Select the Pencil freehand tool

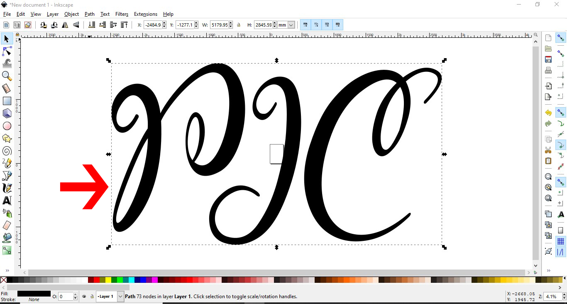(x=7, y=163)
